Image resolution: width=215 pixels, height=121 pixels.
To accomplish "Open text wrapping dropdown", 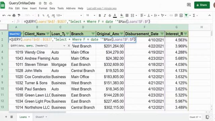I will tap(157, 15).
